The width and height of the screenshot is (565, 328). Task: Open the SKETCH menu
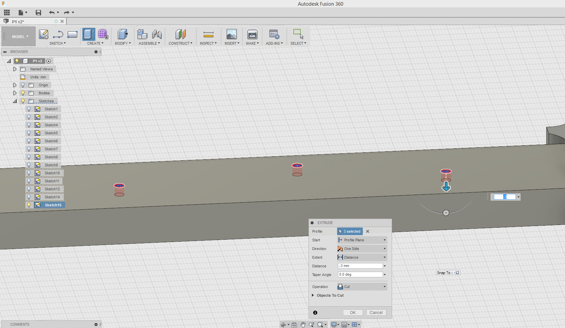click(57, 43)
